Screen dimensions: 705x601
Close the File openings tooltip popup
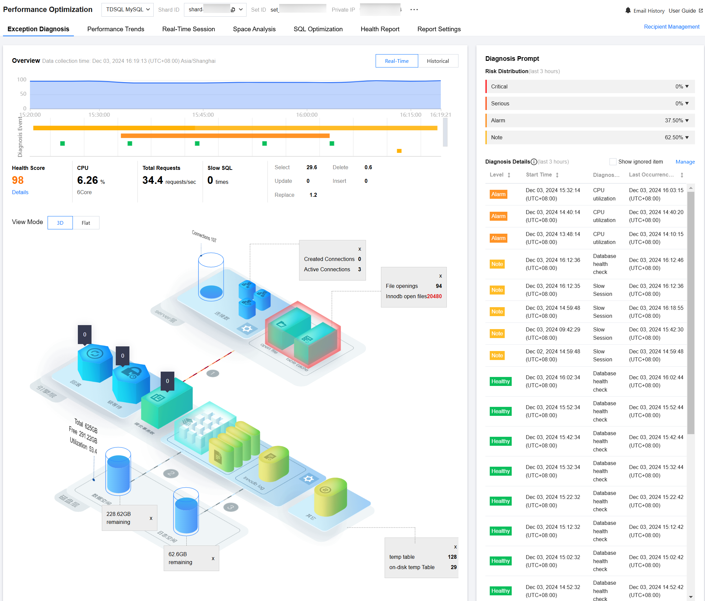440,276
